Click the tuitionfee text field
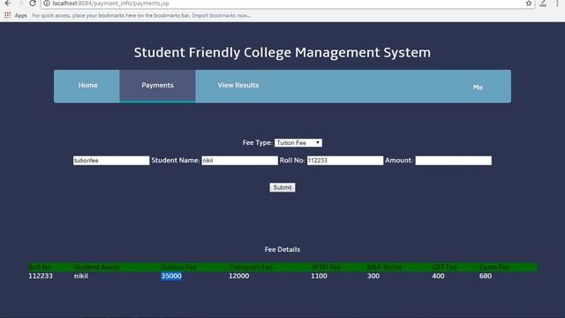 (111, 161)
